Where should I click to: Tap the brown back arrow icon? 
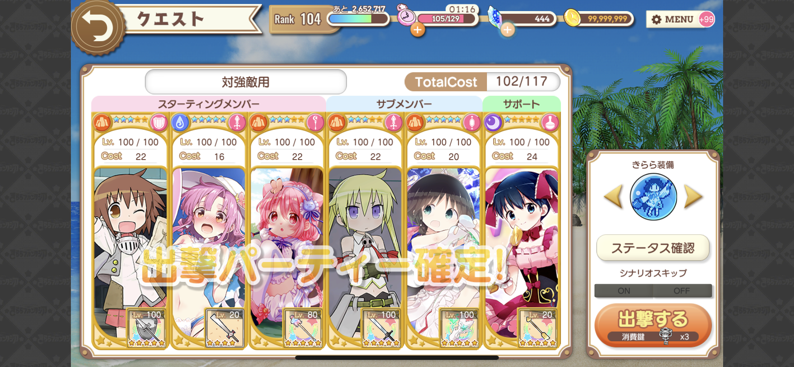coord(98,27)
